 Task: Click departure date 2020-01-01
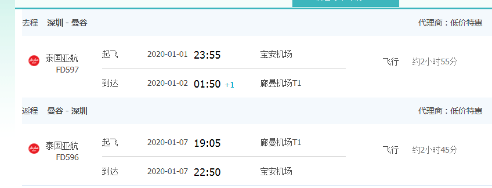(167, 54)
